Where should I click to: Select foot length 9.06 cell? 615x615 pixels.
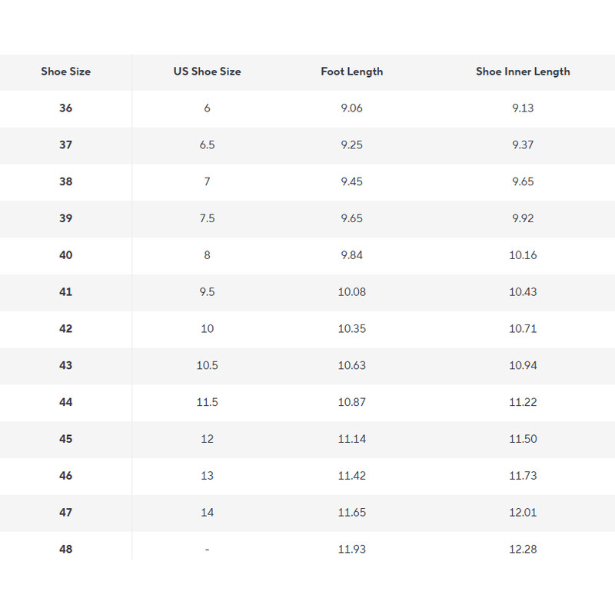coord(351,108)
